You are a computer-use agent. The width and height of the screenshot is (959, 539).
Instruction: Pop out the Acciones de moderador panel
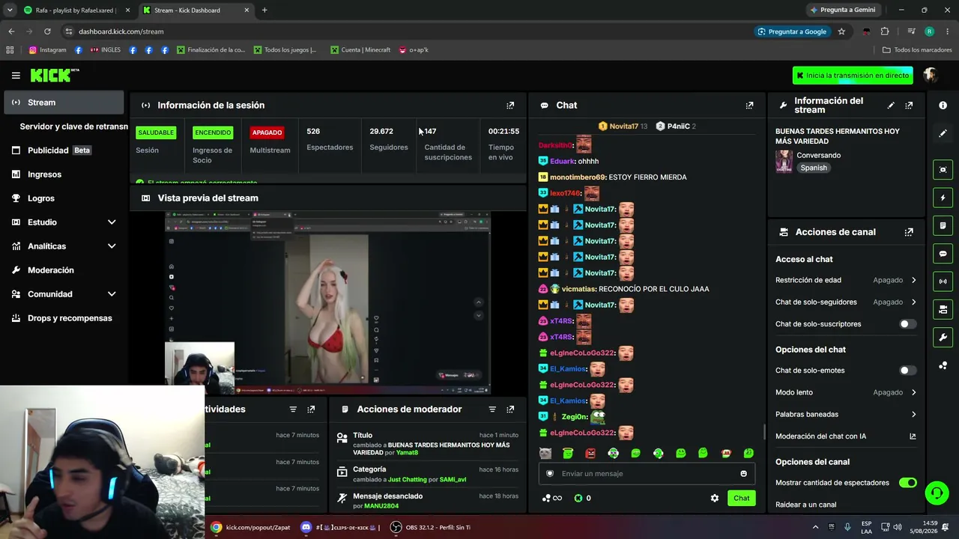(510, 409)
